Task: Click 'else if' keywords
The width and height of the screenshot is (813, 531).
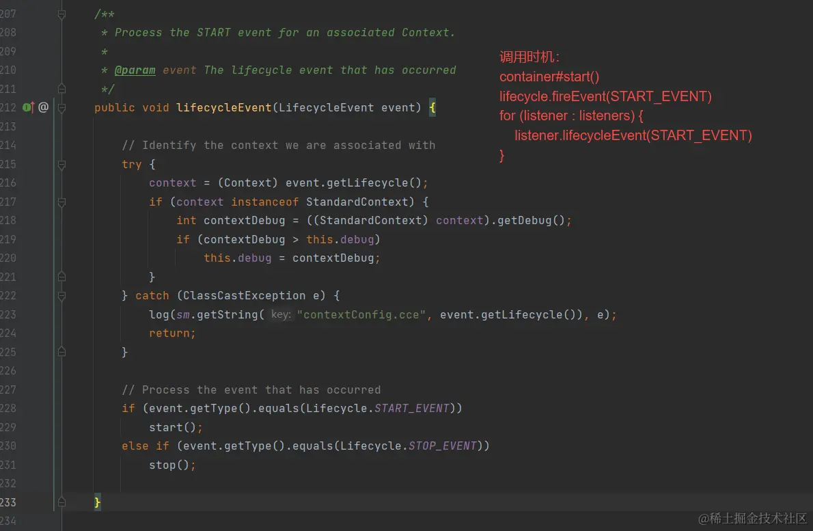Action: (x=146, y=446)
